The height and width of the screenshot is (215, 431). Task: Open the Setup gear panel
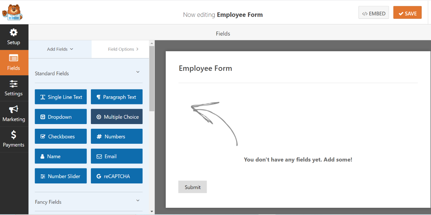tap(14, 37)
